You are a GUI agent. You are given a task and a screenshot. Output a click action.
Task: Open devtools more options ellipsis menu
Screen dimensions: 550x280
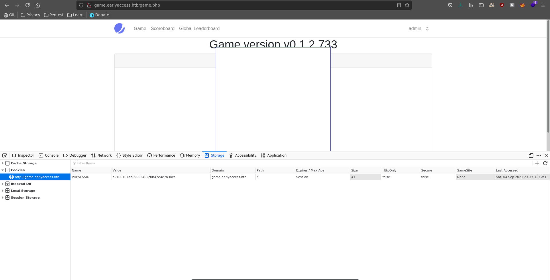pyautogui.click(x=539, y=155)
